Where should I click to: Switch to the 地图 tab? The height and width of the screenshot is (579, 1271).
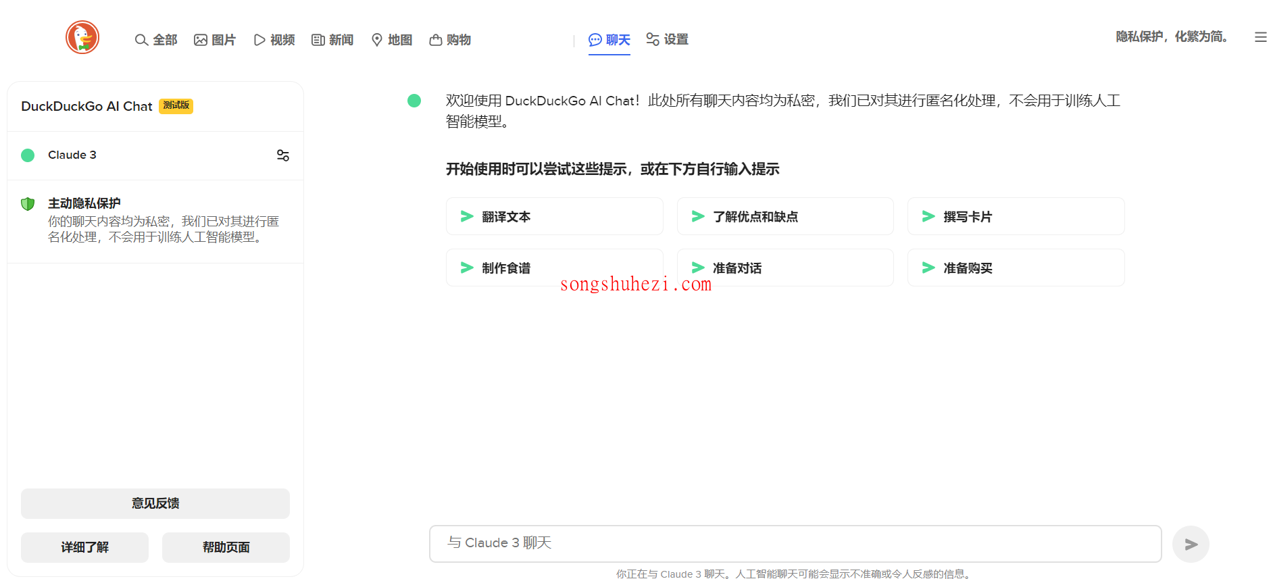pos(392,40)
